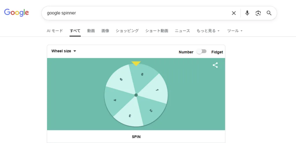Open the Wheel size dropdown
The height and width of the screenshot is (143, 296).
64,51
